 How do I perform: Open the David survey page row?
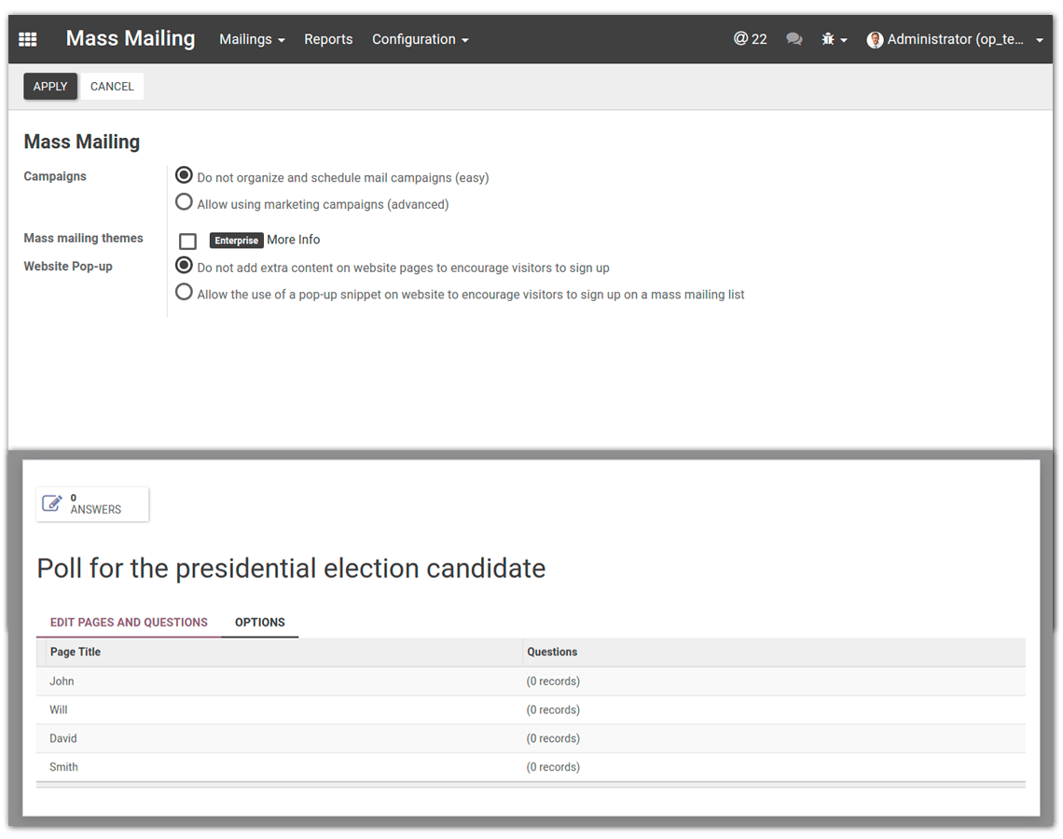62,737
